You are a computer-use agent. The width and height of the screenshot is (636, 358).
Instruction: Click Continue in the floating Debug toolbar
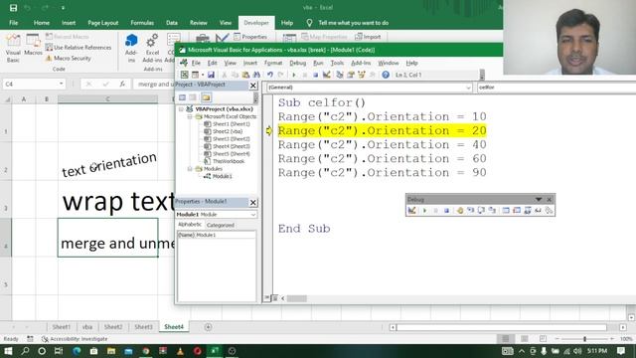tap(424, 210)
